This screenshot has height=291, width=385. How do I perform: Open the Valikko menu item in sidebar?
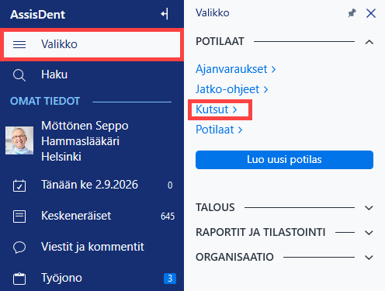coord(92,44)
